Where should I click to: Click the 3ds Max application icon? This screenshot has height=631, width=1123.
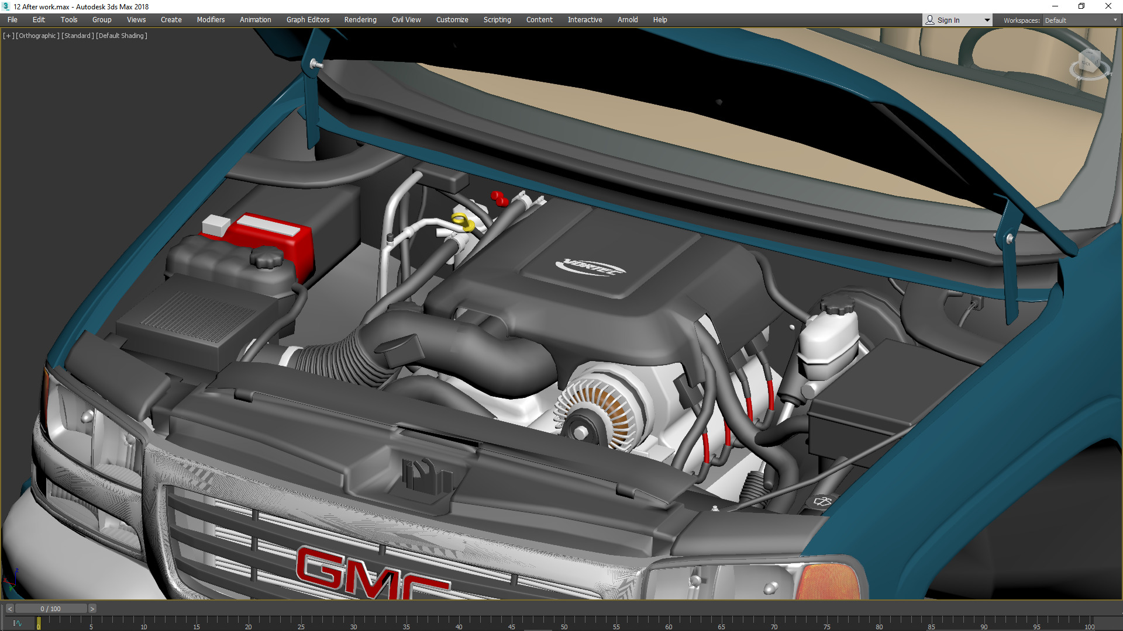pos(6,6)
